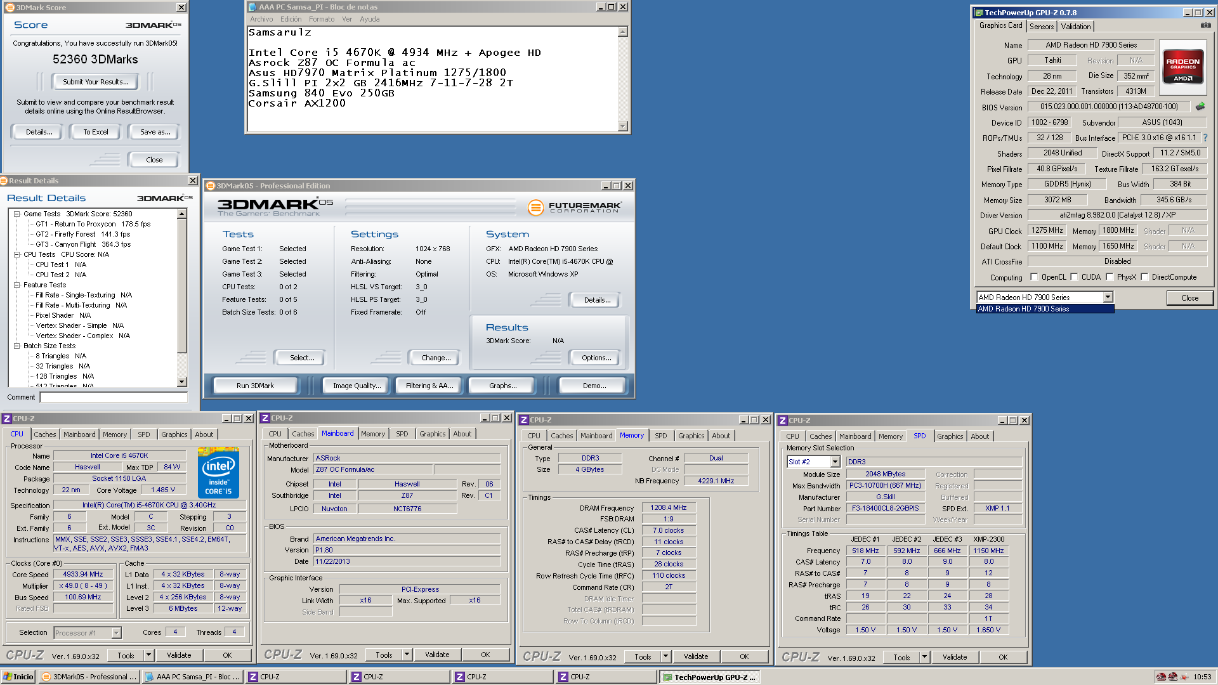This screenshot has height=685, width=1218.
Task: Collapse the CPU Tests tree node
Action: pyautogui.click(x=17, y=254)
